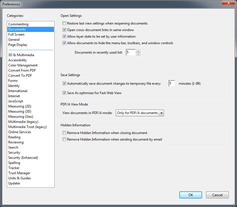Select Multimedia (legacy) category
237x207 pixels.
(x=31, y=122)
